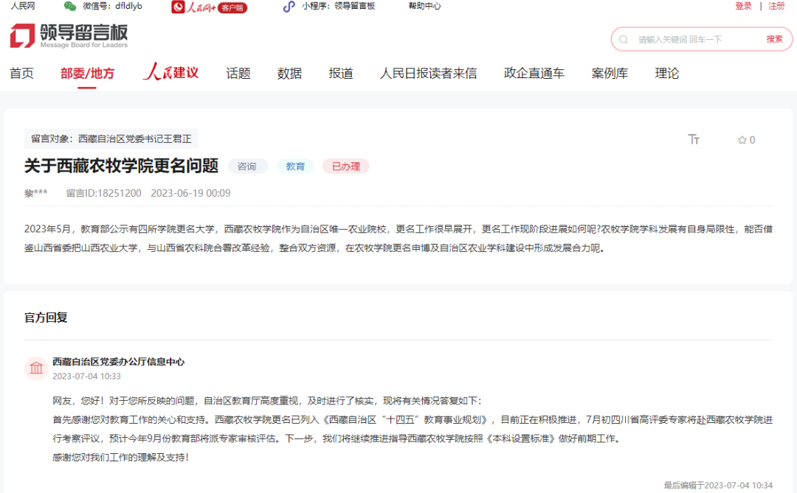
Task: Go to 首页 in navigation
Action: 21,73
